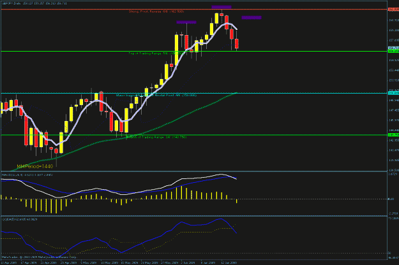Click the 8 Jun 2009 date label

(208, 262)
